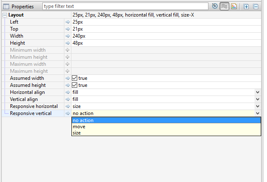Open the Horizontal align dropdown
The image size is (267, 182).
click(257, 92)
